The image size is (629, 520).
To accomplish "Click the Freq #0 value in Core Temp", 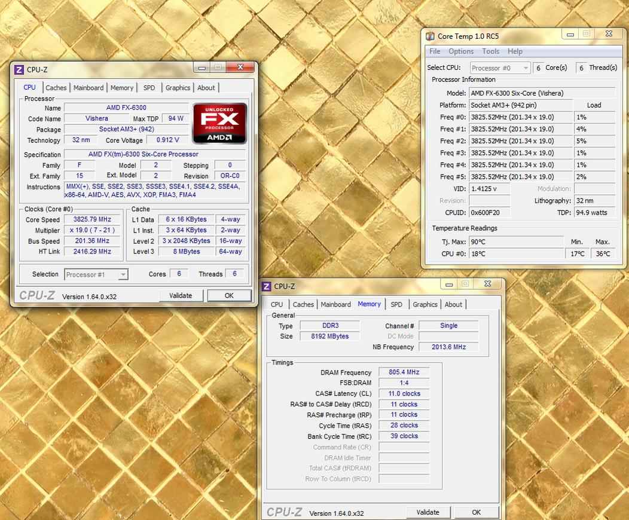I will tap(521, 117).
